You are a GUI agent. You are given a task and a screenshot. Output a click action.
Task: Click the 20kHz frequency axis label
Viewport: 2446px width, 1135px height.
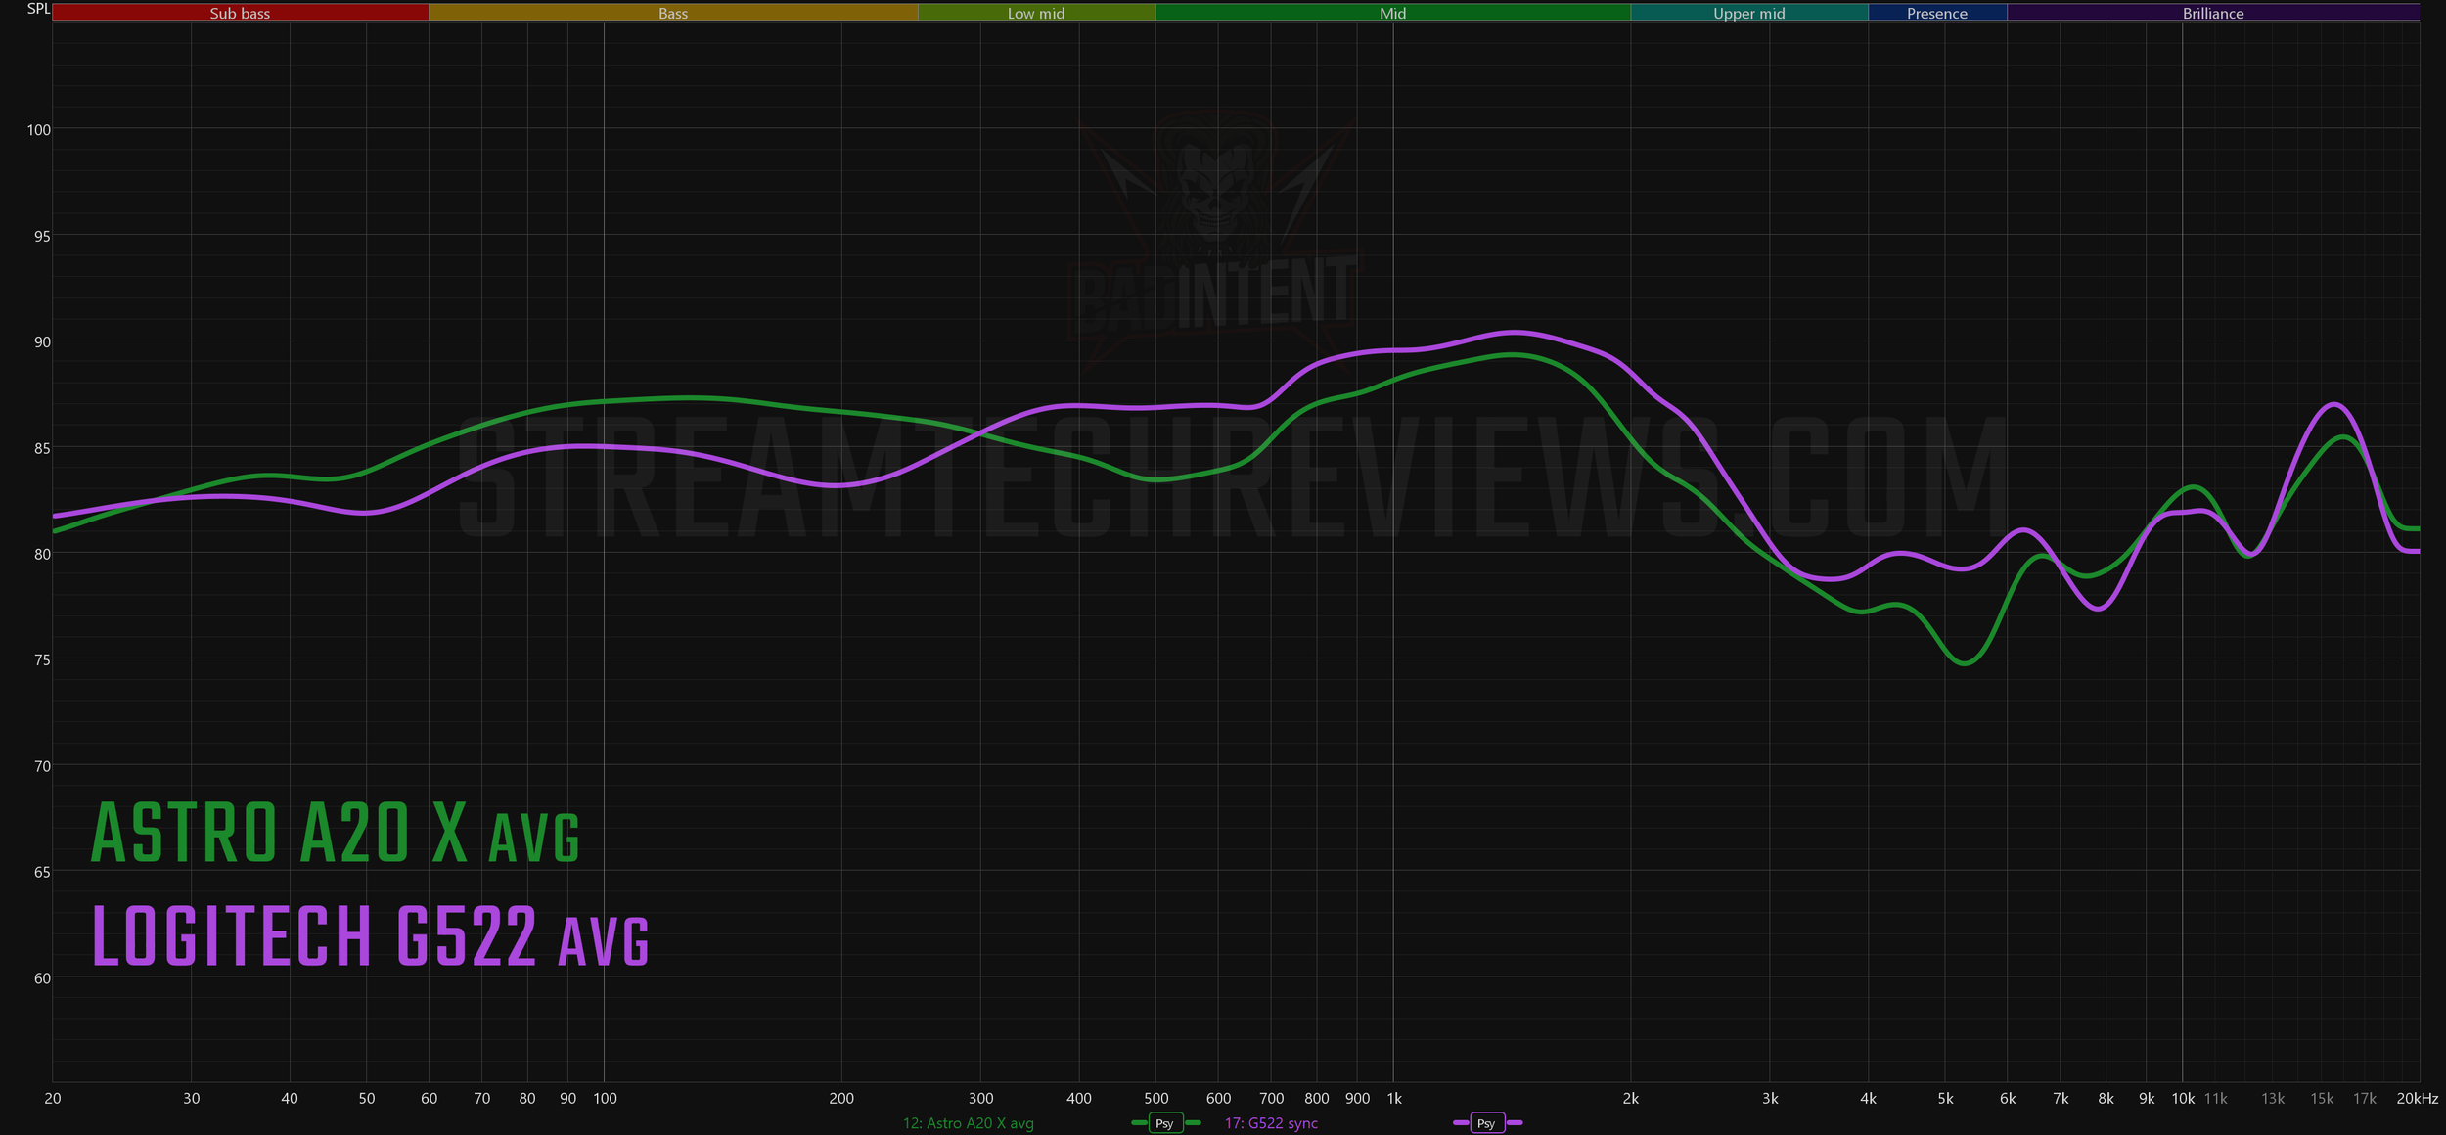coord(2417,1099)
